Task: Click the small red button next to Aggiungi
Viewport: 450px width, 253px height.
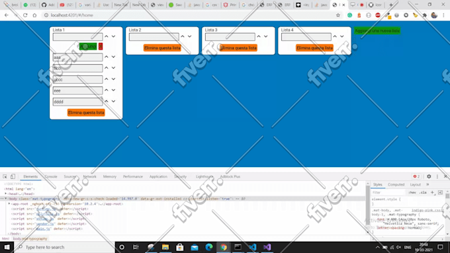Action: click(x=101, y=46)
